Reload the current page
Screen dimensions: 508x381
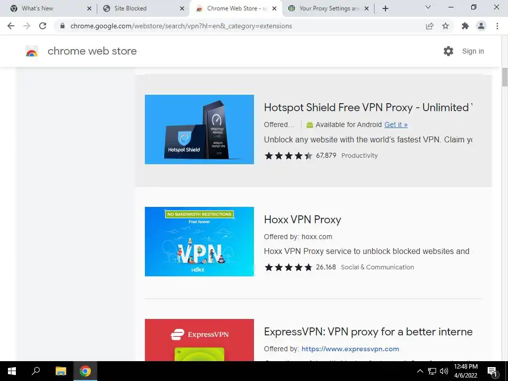coord(43,26)
